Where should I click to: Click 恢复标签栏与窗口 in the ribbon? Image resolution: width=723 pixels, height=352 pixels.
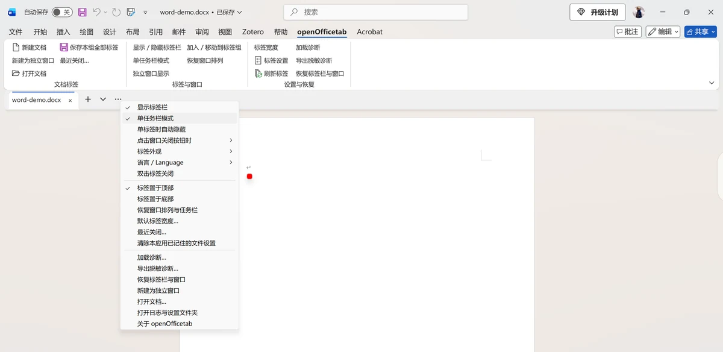(320, 74)
